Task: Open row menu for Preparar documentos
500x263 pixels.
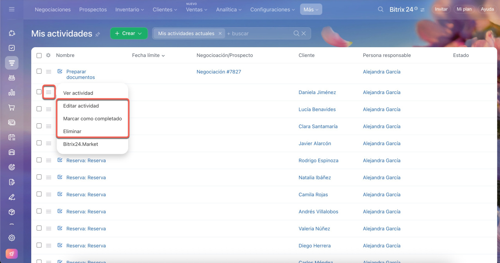Action: pos(48,72)
